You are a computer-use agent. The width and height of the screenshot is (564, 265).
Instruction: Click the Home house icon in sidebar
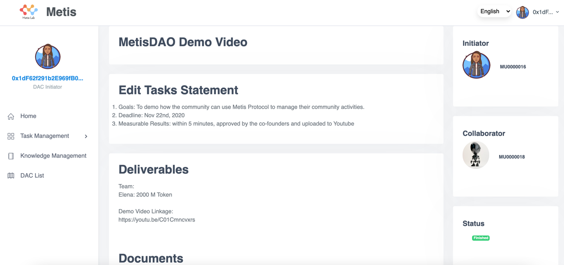pos(11,116)
